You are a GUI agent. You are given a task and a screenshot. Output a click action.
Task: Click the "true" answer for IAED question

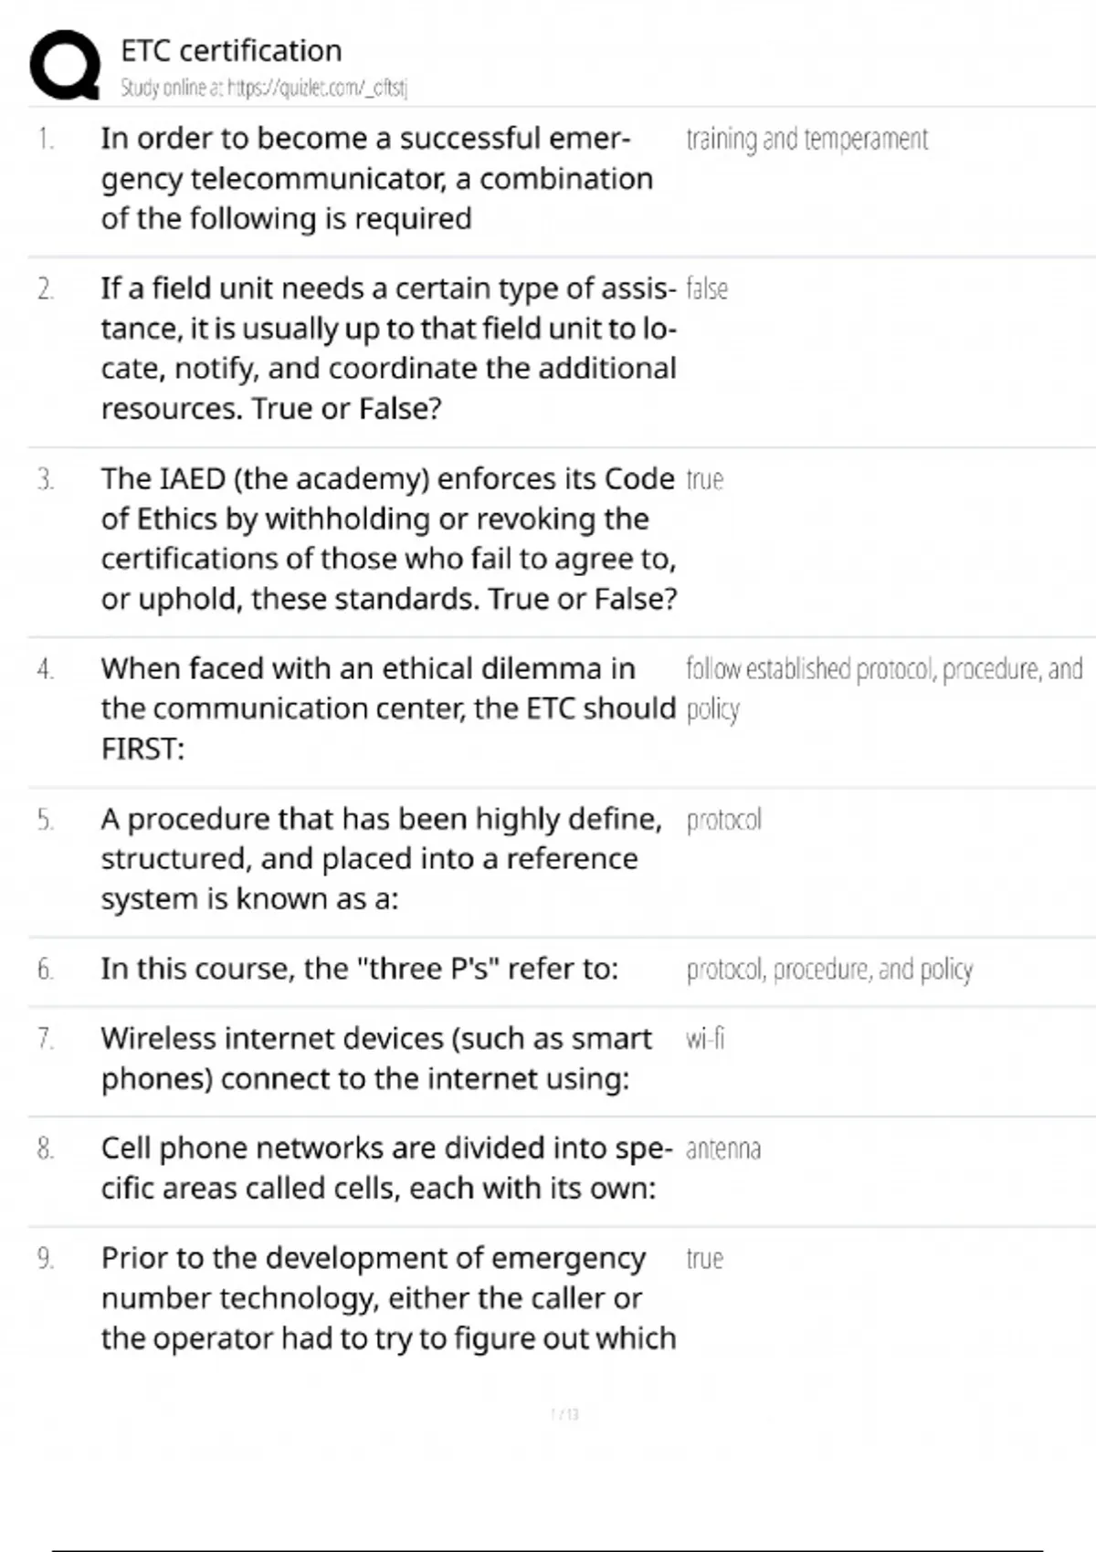[x=704, y=479]
